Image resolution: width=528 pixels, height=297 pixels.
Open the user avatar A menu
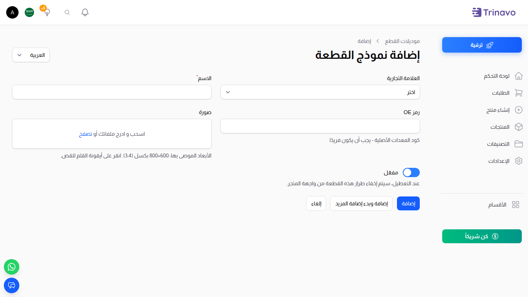[12, 12]
